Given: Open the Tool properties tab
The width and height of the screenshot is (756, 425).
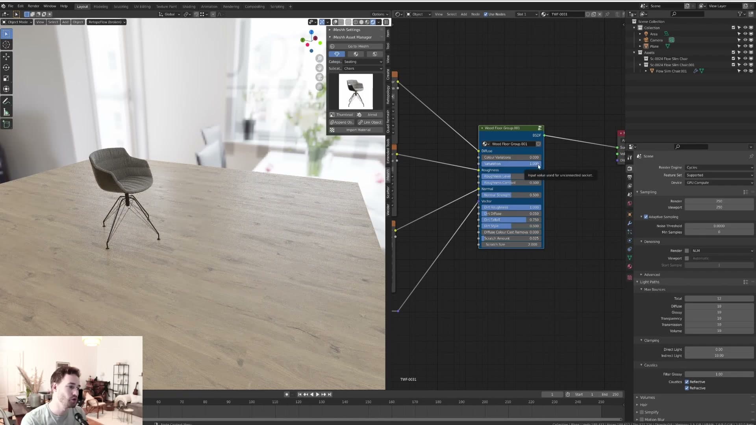Looking at the screenshot, I should [630, 157].
